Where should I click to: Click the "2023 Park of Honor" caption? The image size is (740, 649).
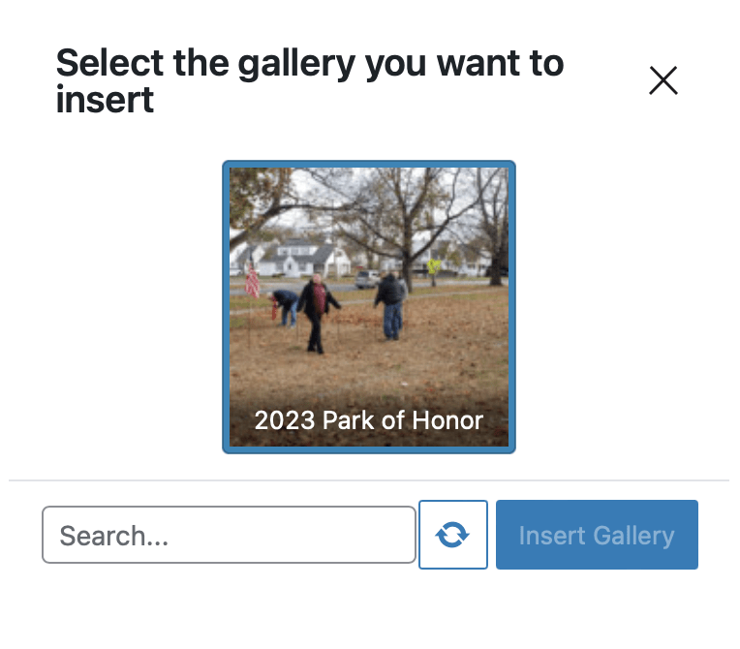pos(369,421)
